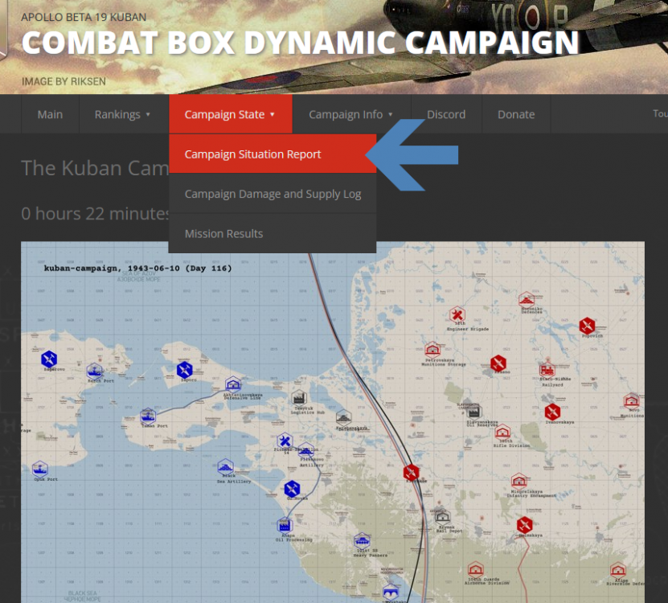
Task: Select the 56th Engineer Brigade wrench icon
Action: point(457,314)
